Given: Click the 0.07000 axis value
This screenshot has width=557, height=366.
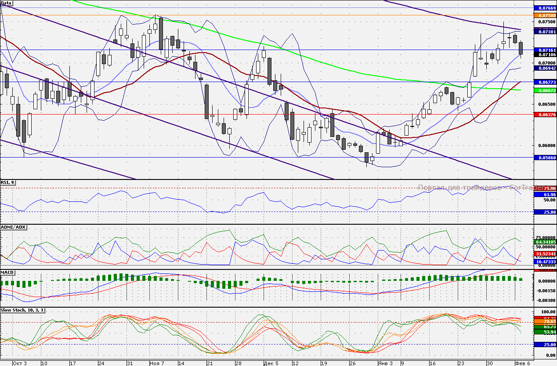Looking at the screenshot, I should click(547, 63).
